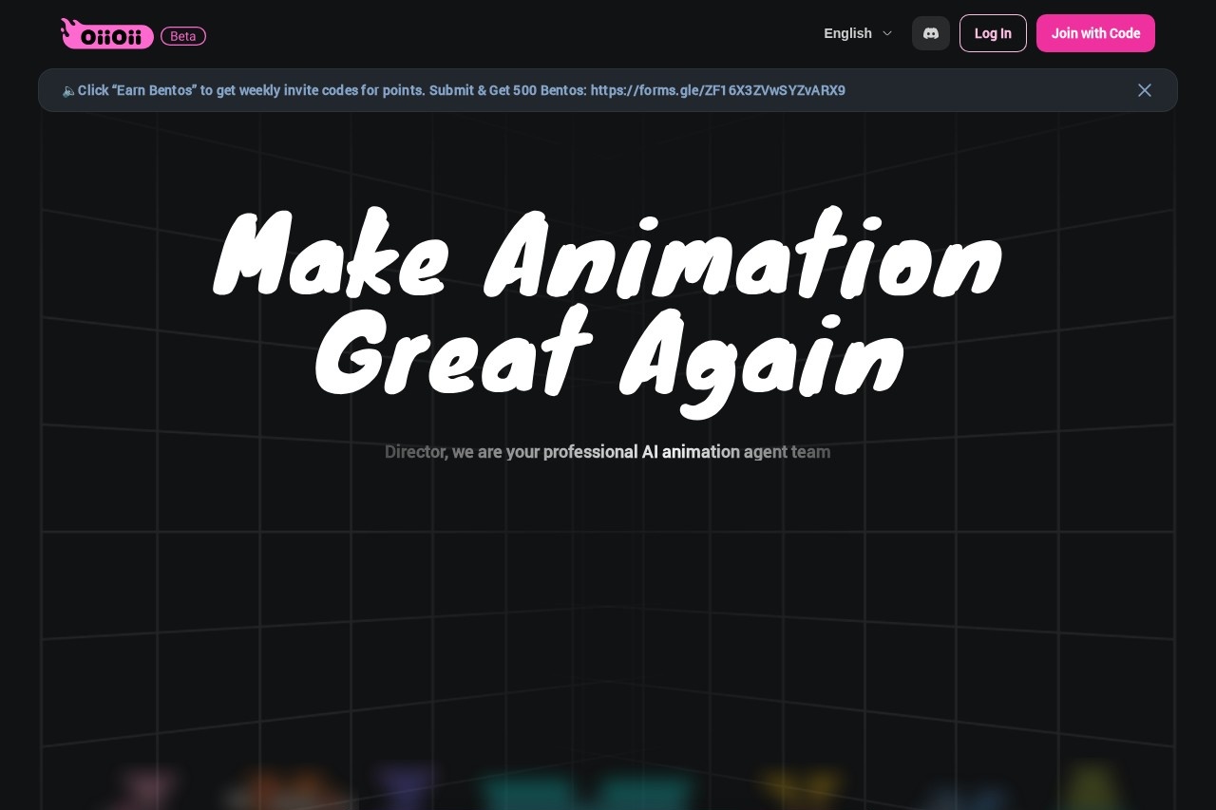This screenshot has width=1216, height=810.
Task: Expand the chevron next to English
Action: (887, 33)
